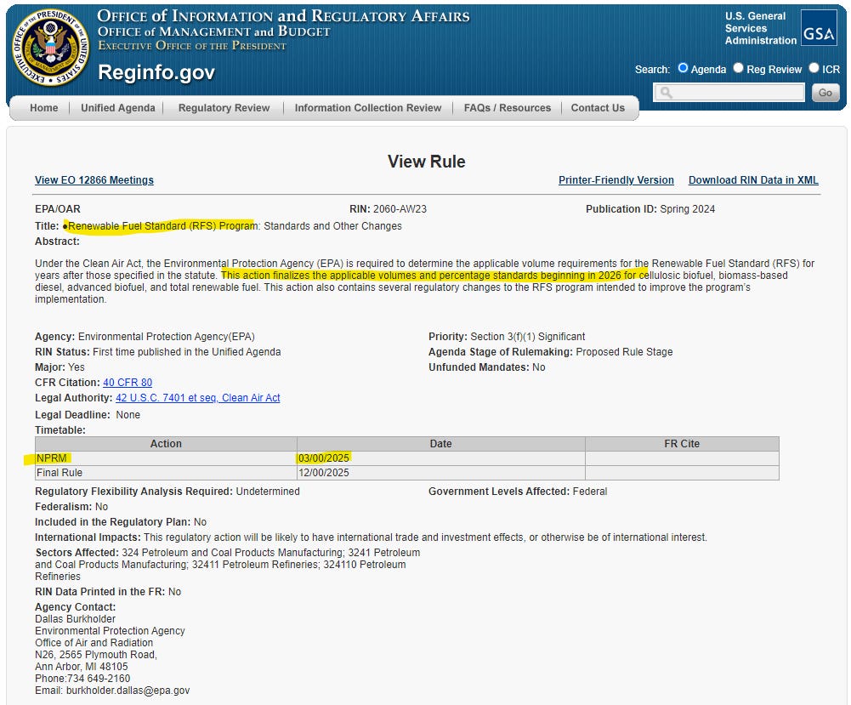Click the RIN value 2060-AW23

click(400, 209)
